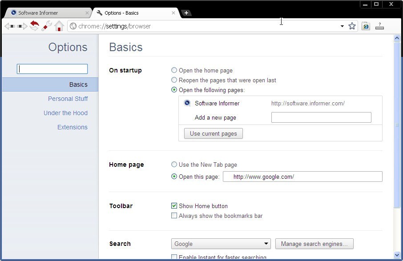Maximize the browser window
Viewport: 403px width, 261px height.
(376, 4)
